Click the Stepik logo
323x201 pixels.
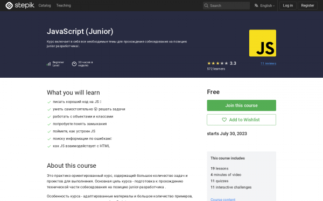(20, 5)
